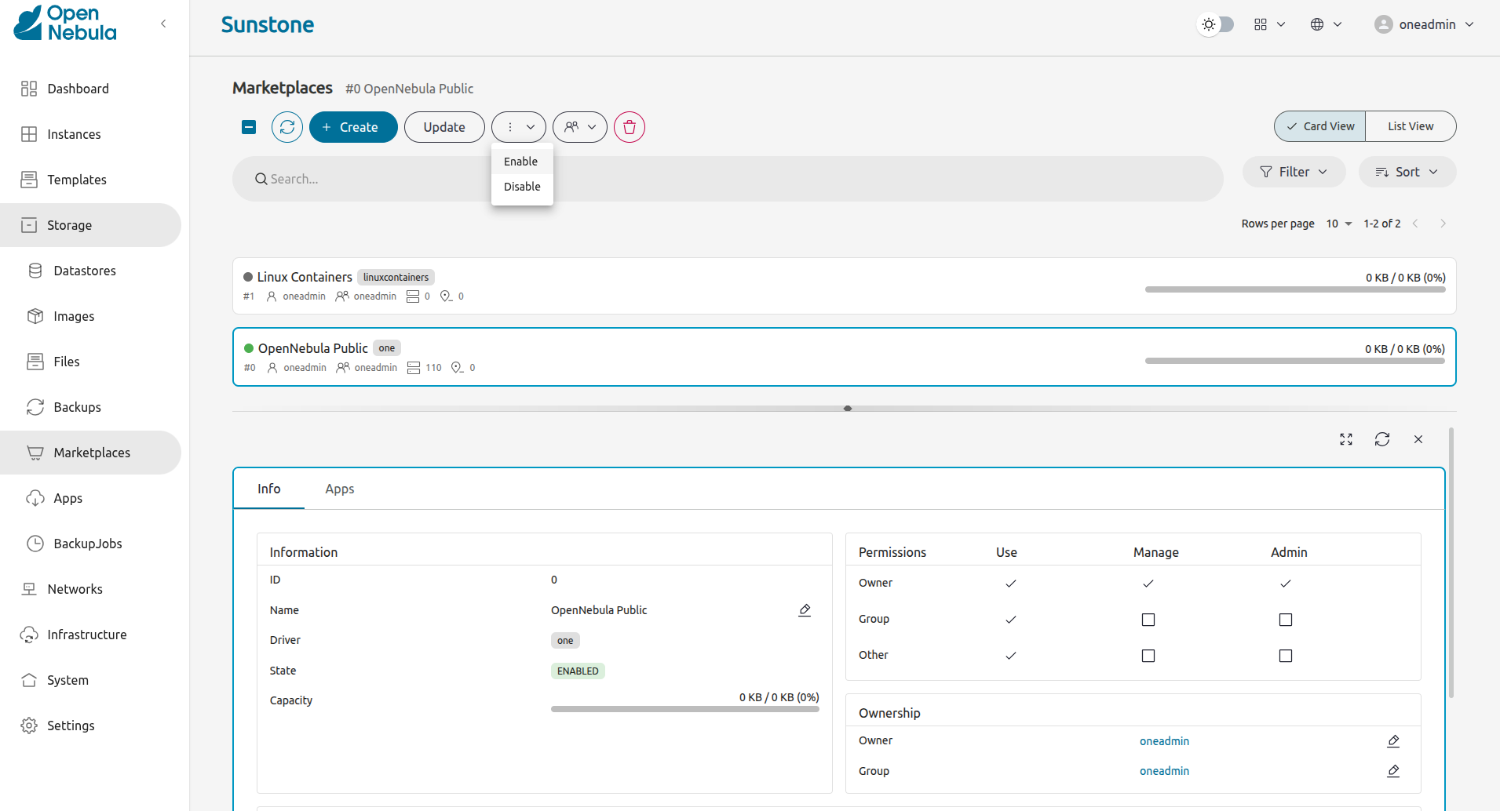Open the Sort options dropdown
Viewport: 1500px width, 811px height.
1407,171
